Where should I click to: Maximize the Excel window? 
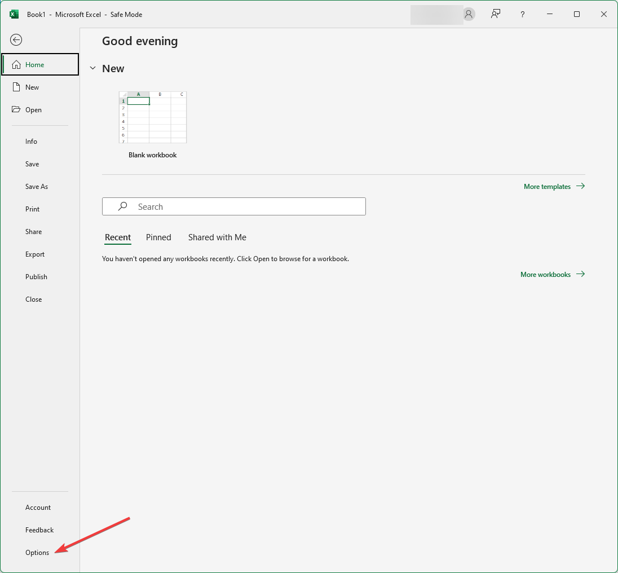[x=577, y=14]
